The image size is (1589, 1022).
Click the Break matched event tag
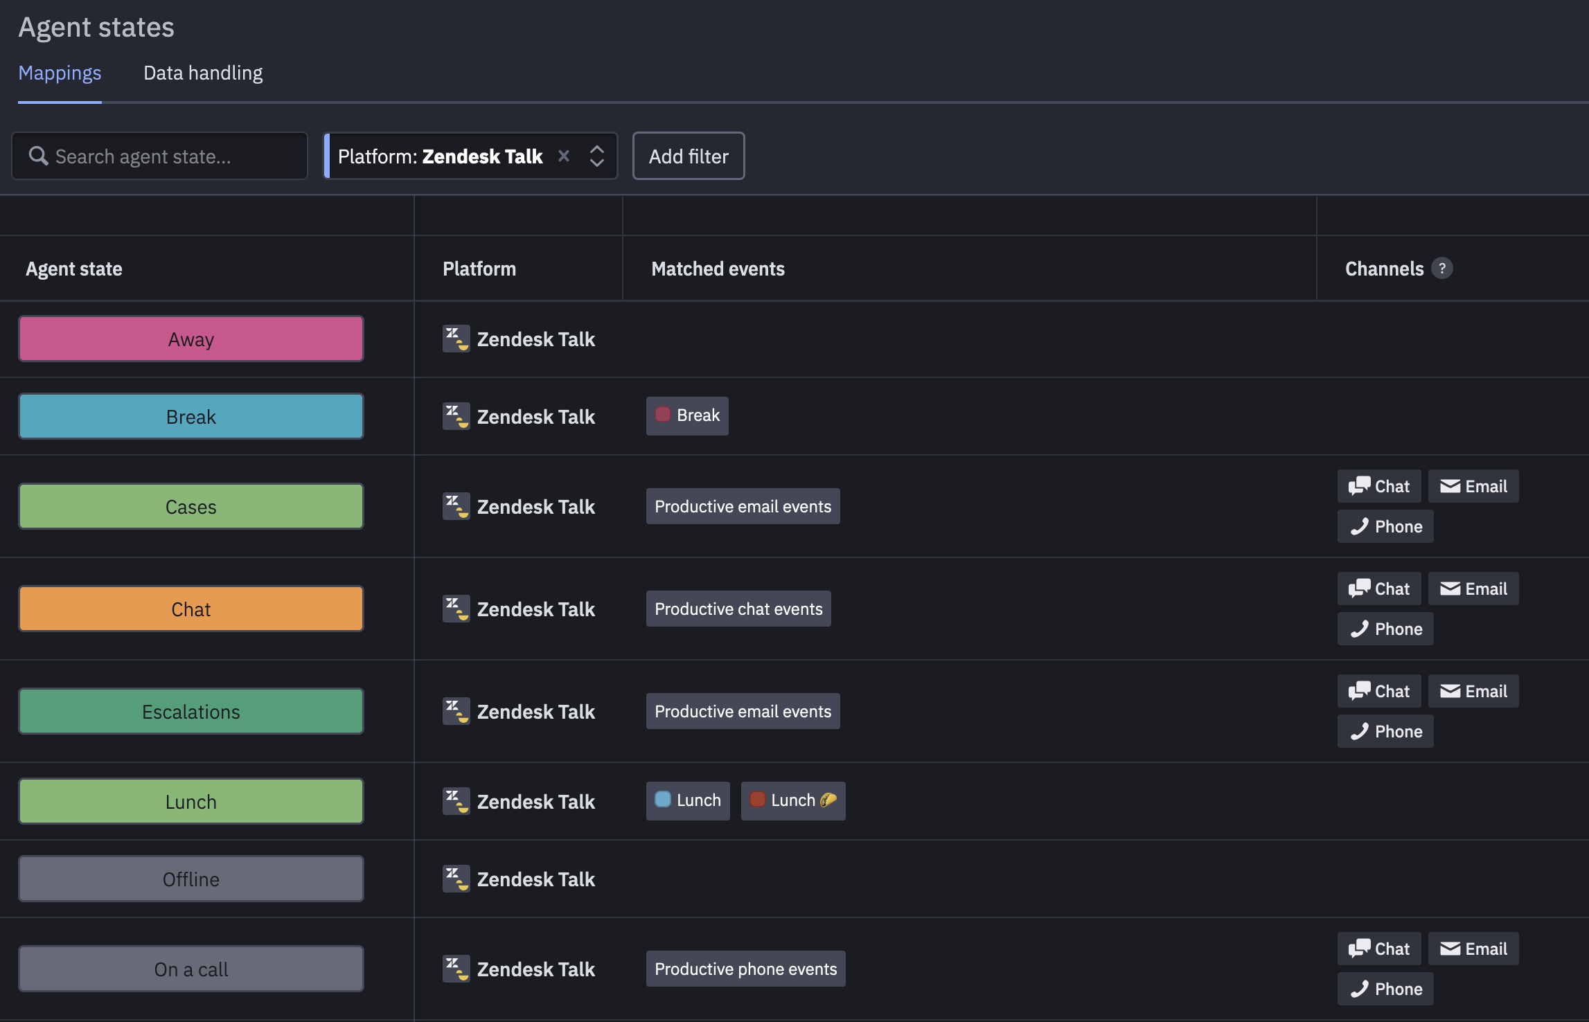(687, 415)
